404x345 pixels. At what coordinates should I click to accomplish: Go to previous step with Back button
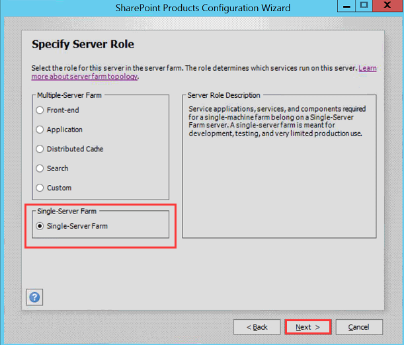click(257, 327)
